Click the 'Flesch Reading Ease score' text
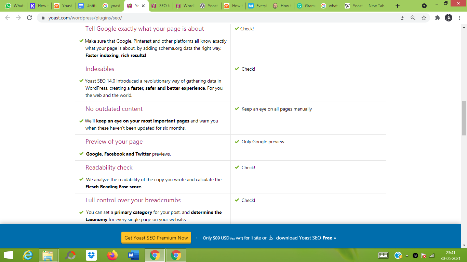Image resolution: width=467 pixels, height=262 pixels. 114,187
